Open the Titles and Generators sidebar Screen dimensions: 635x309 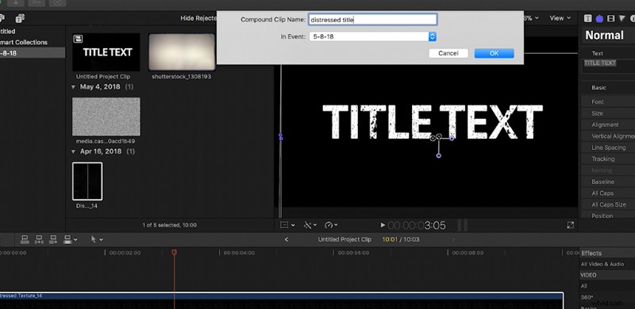click(x=19, y=18)
